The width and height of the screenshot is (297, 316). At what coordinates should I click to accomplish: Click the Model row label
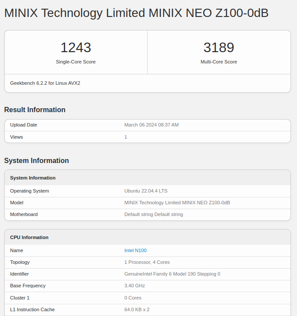pyautogui.click(x=16, y=203)
